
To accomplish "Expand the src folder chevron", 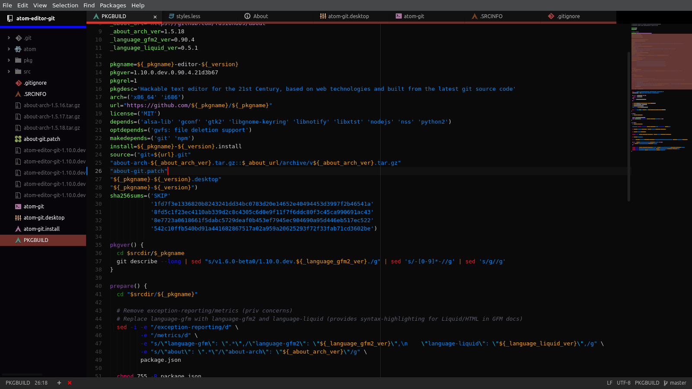I will click(x=9, y=72).
